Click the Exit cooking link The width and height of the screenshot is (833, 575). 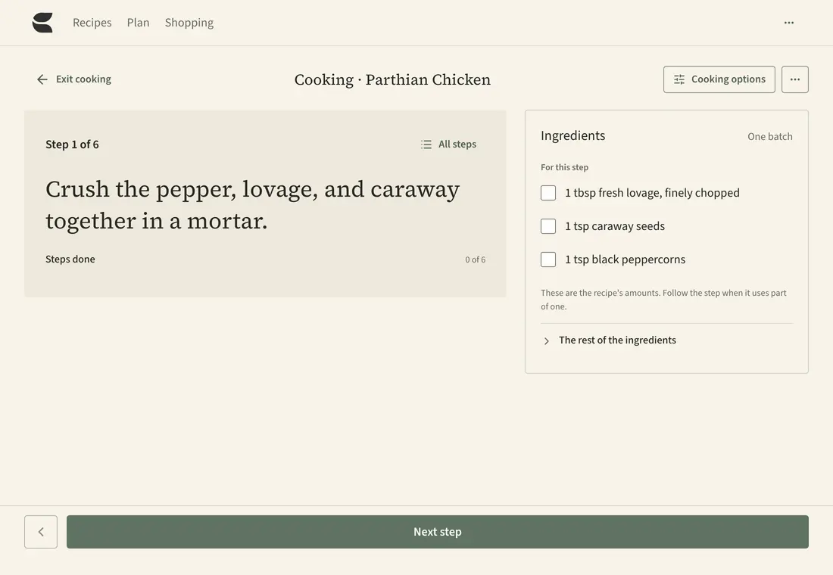(74, 79)
